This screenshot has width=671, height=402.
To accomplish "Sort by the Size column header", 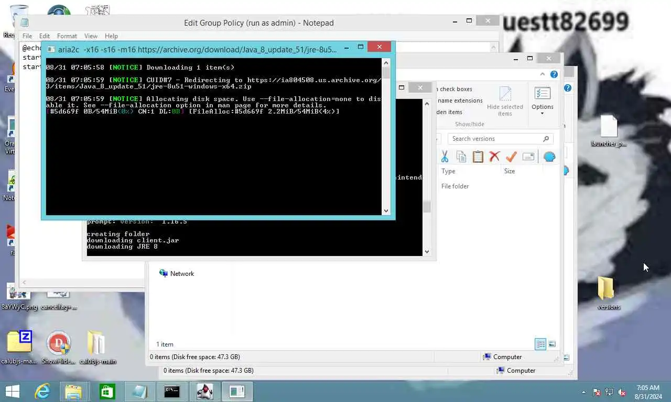I will pyautogui.click(x=510, y=171).
